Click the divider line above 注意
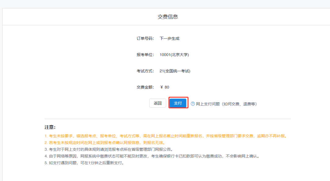The width and height of the screenshot is (330, 181). point(167,119)
